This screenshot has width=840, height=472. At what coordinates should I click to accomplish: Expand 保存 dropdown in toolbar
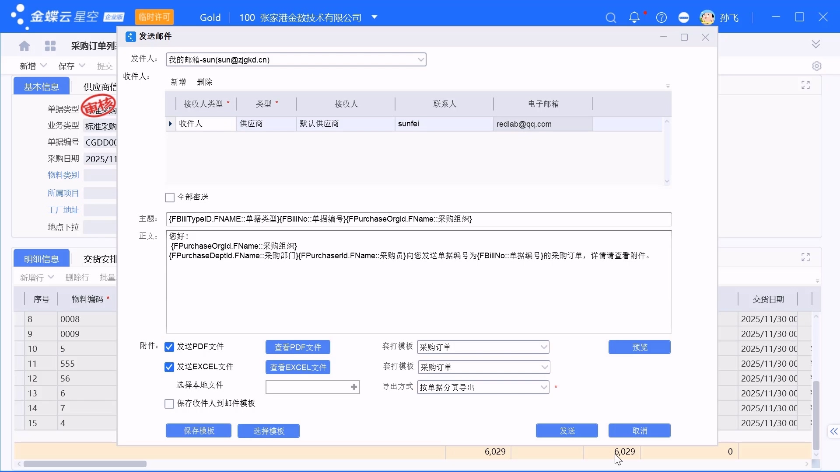[x=82, y=66]
